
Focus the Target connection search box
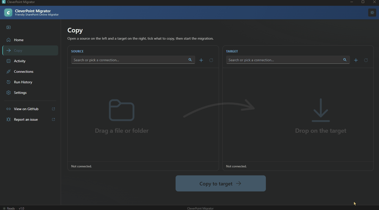coord(288,60)
